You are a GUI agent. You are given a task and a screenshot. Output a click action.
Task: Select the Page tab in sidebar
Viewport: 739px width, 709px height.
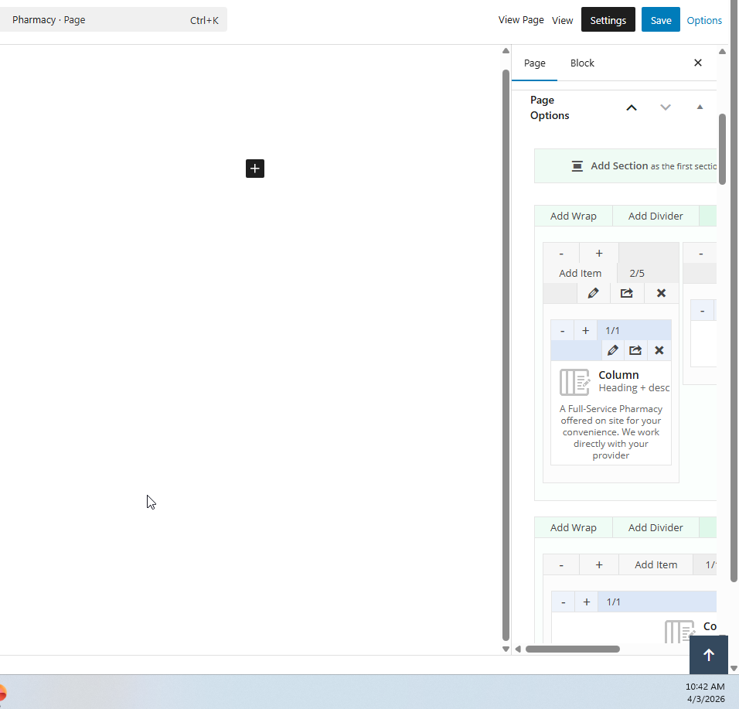[535, 63]
